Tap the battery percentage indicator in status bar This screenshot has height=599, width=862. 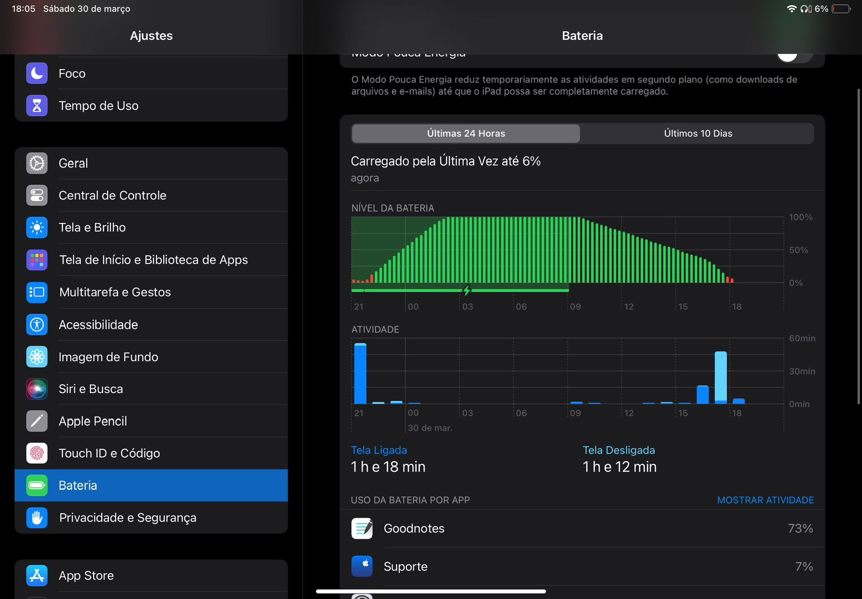822,9
